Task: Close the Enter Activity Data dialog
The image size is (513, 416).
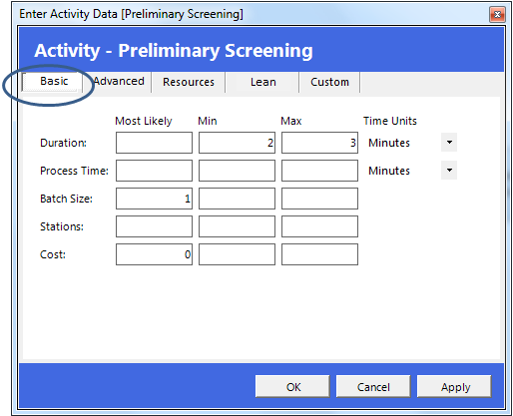Action: tap(497, 14)
